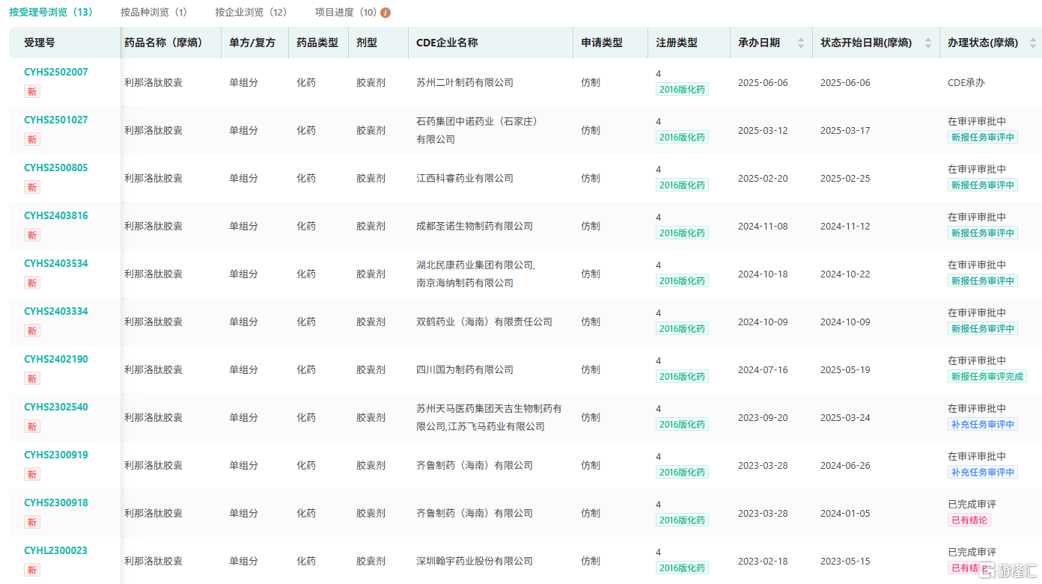The height and width of the screenshot is (584, 1042).
Task: Click 补充任务审评中 tag in CYHS2302540 row
Action: pyautogui.click(x=983, y=425)
